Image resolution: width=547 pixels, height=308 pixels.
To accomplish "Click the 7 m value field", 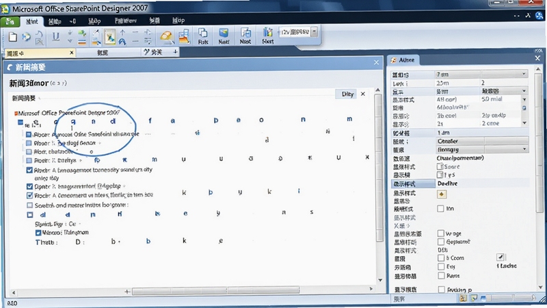I will click(x=457, y=75).
